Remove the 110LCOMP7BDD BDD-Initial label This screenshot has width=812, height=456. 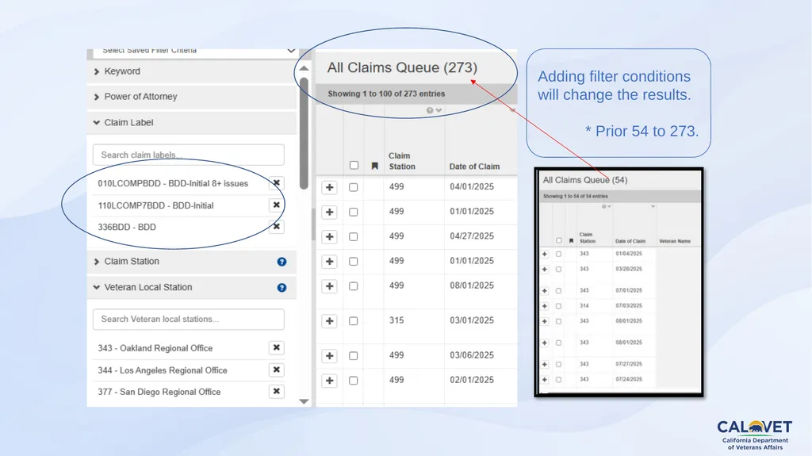point(277,205)
